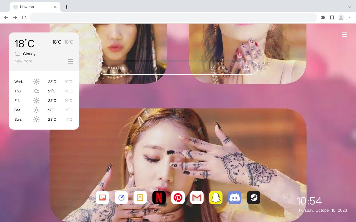Click the Fri. day label
Screen dimensions: 356x222
pyautogui.click(x=17, y=100)
